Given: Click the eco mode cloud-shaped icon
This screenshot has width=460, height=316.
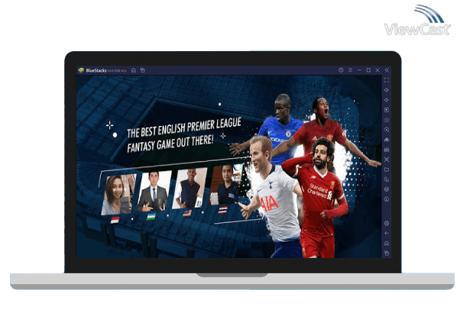Looking at the screenshot, I should (387, 140).
